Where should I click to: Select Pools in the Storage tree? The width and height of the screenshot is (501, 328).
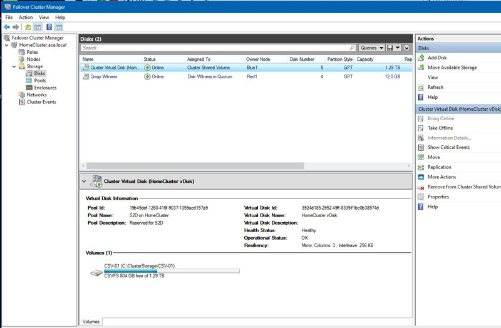point(40,81)
